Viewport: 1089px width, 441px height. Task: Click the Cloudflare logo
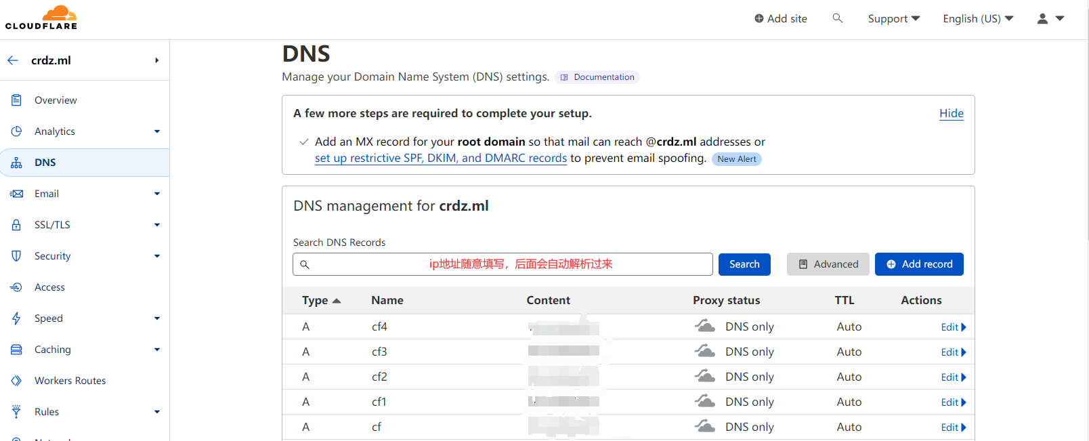[x=41, y=18]
